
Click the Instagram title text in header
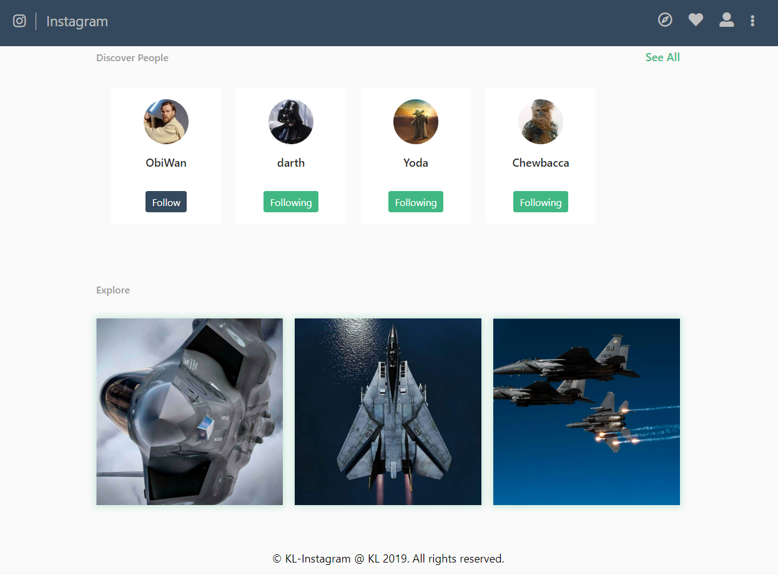(x=77, y=21)
